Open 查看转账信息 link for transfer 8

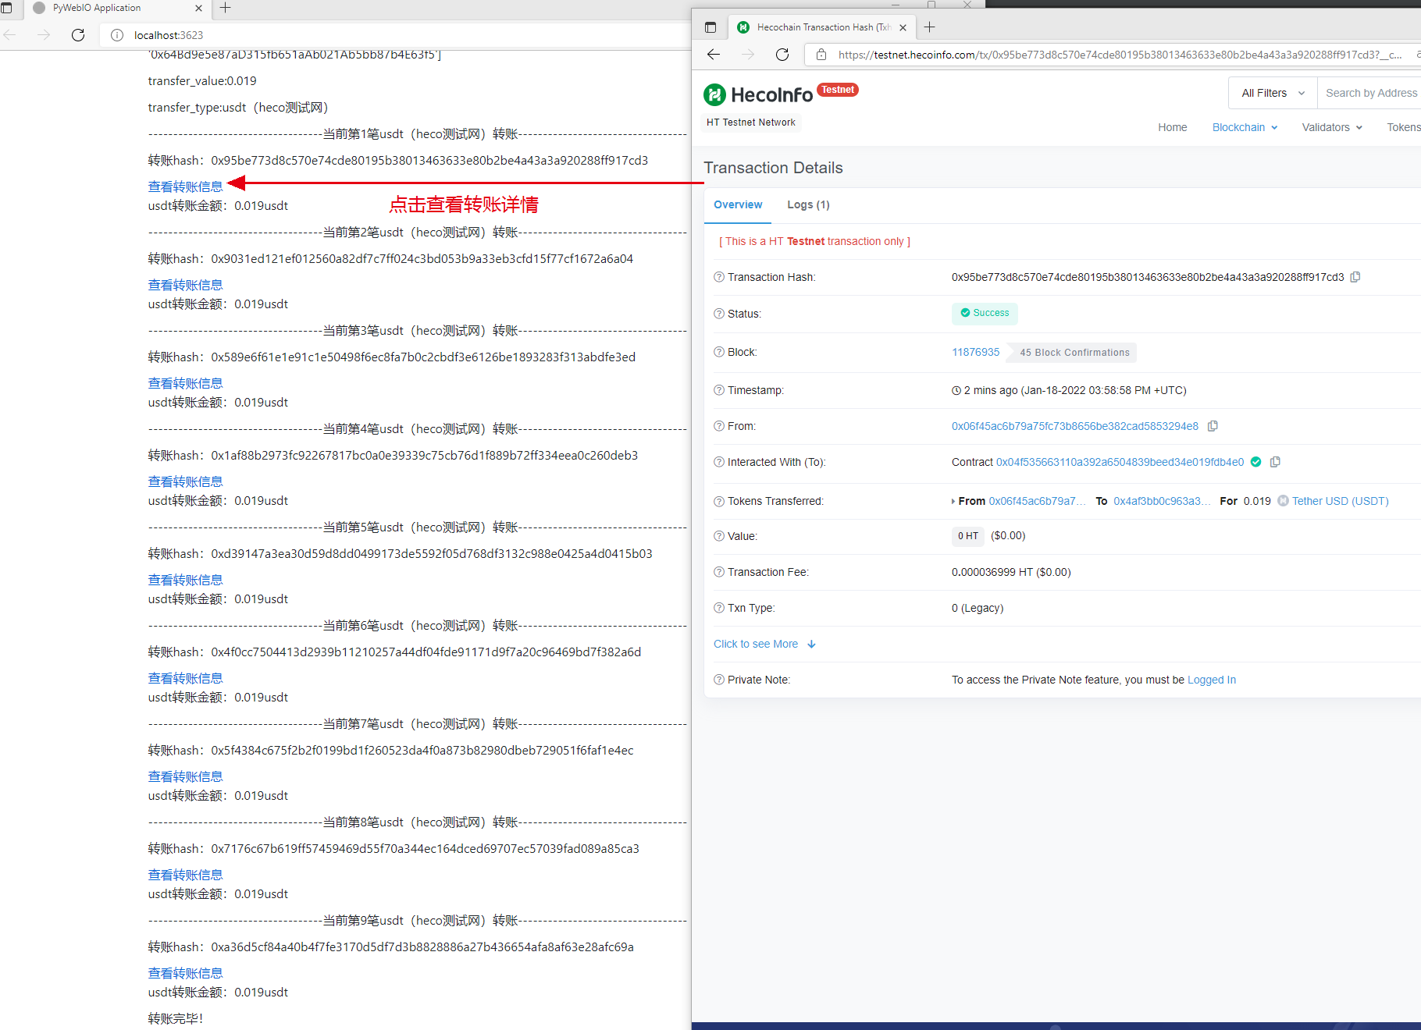pos(185,875)
